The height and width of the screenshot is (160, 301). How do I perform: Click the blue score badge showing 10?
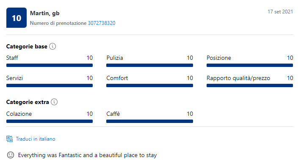[x=17, y=18]
